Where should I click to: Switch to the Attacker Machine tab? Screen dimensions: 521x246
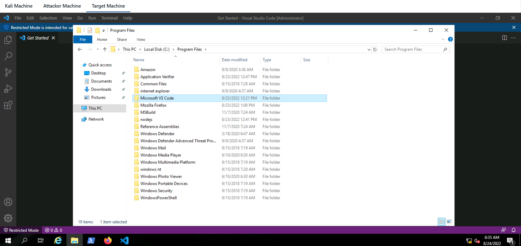[62, 6]
